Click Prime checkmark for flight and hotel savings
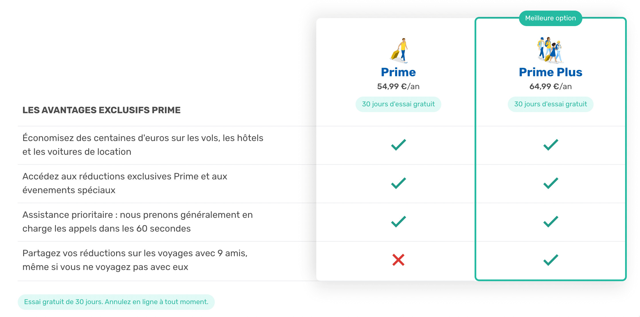Screen dimensions: 640x317 click(399, 145)
